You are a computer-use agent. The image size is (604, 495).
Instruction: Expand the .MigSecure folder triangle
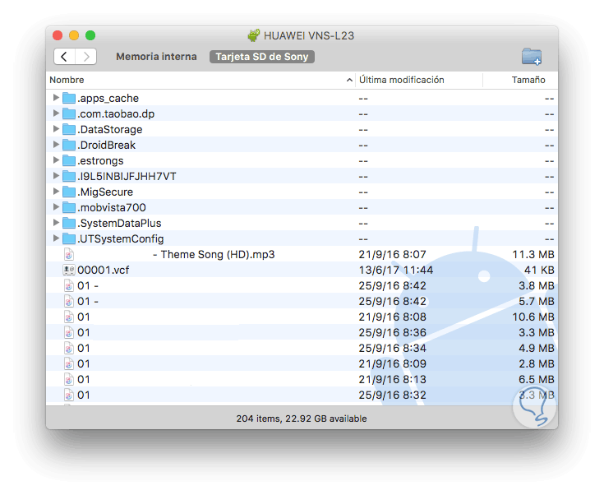pyautogui.click(x=56, y=192)
